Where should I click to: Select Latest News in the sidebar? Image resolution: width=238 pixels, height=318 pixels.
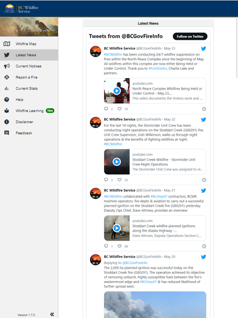click(29, 55)
